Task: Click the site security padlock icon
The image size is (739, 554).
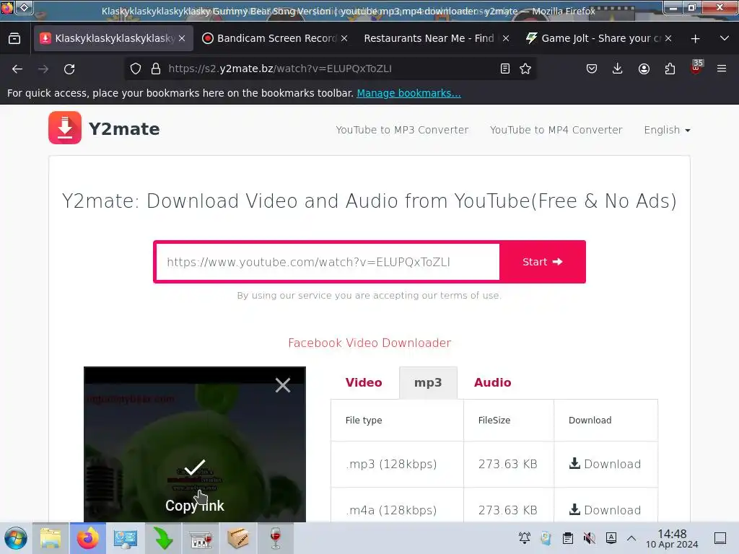Action: pos(156,69)
